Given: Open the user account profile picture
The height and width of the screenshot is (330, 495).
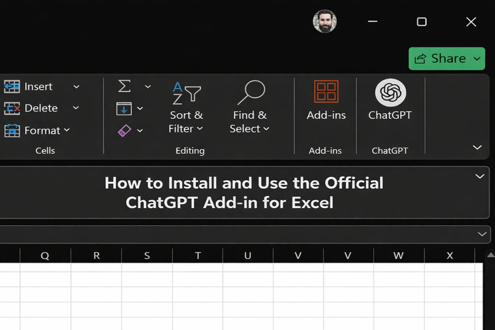Looking at the screenshot, I should point(325,22).
